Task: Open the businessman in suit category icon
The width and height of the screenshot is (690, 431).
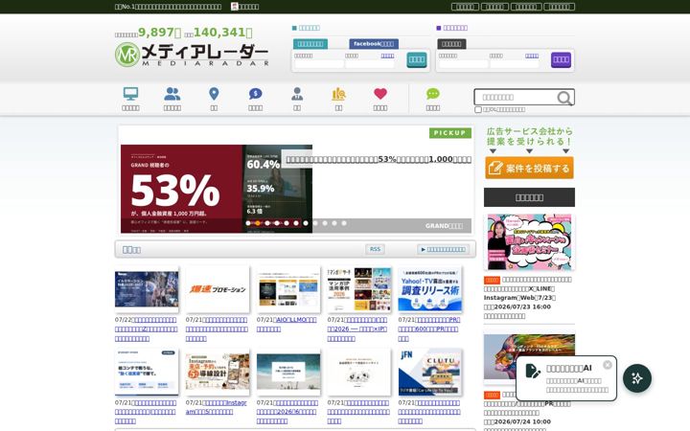Action: (297, 94)
